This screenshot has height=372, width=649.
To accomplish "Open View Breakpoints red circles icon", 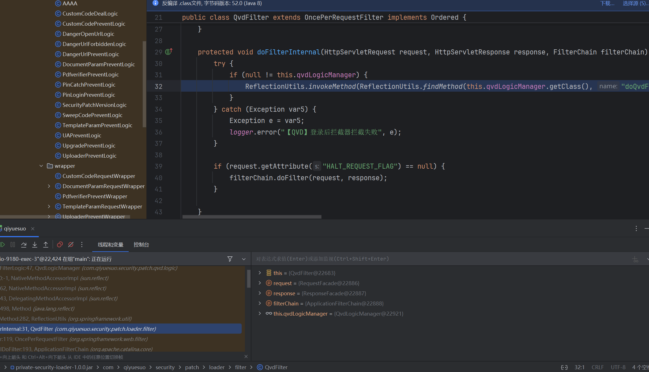I will (60, 245).
